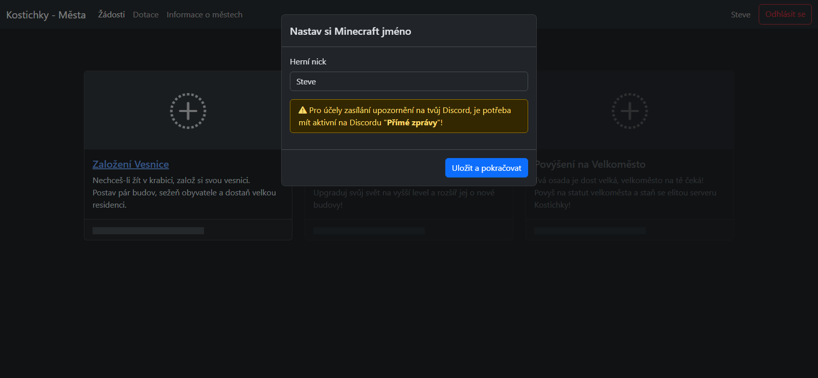This screenshot has width=818, height=378.
Task: Click the dashed plus icon above Založení Vesnice
Action: pos(188,110)
